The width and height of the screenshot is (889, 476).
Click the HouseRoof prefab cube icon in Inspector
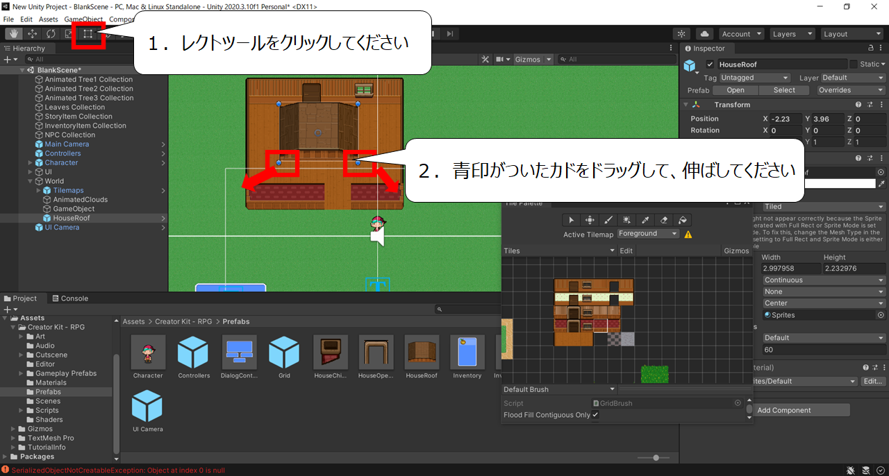[690, 66]
